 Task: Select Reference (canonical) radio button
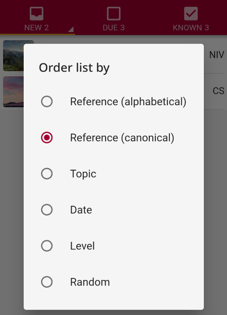[x=47, y=138]
